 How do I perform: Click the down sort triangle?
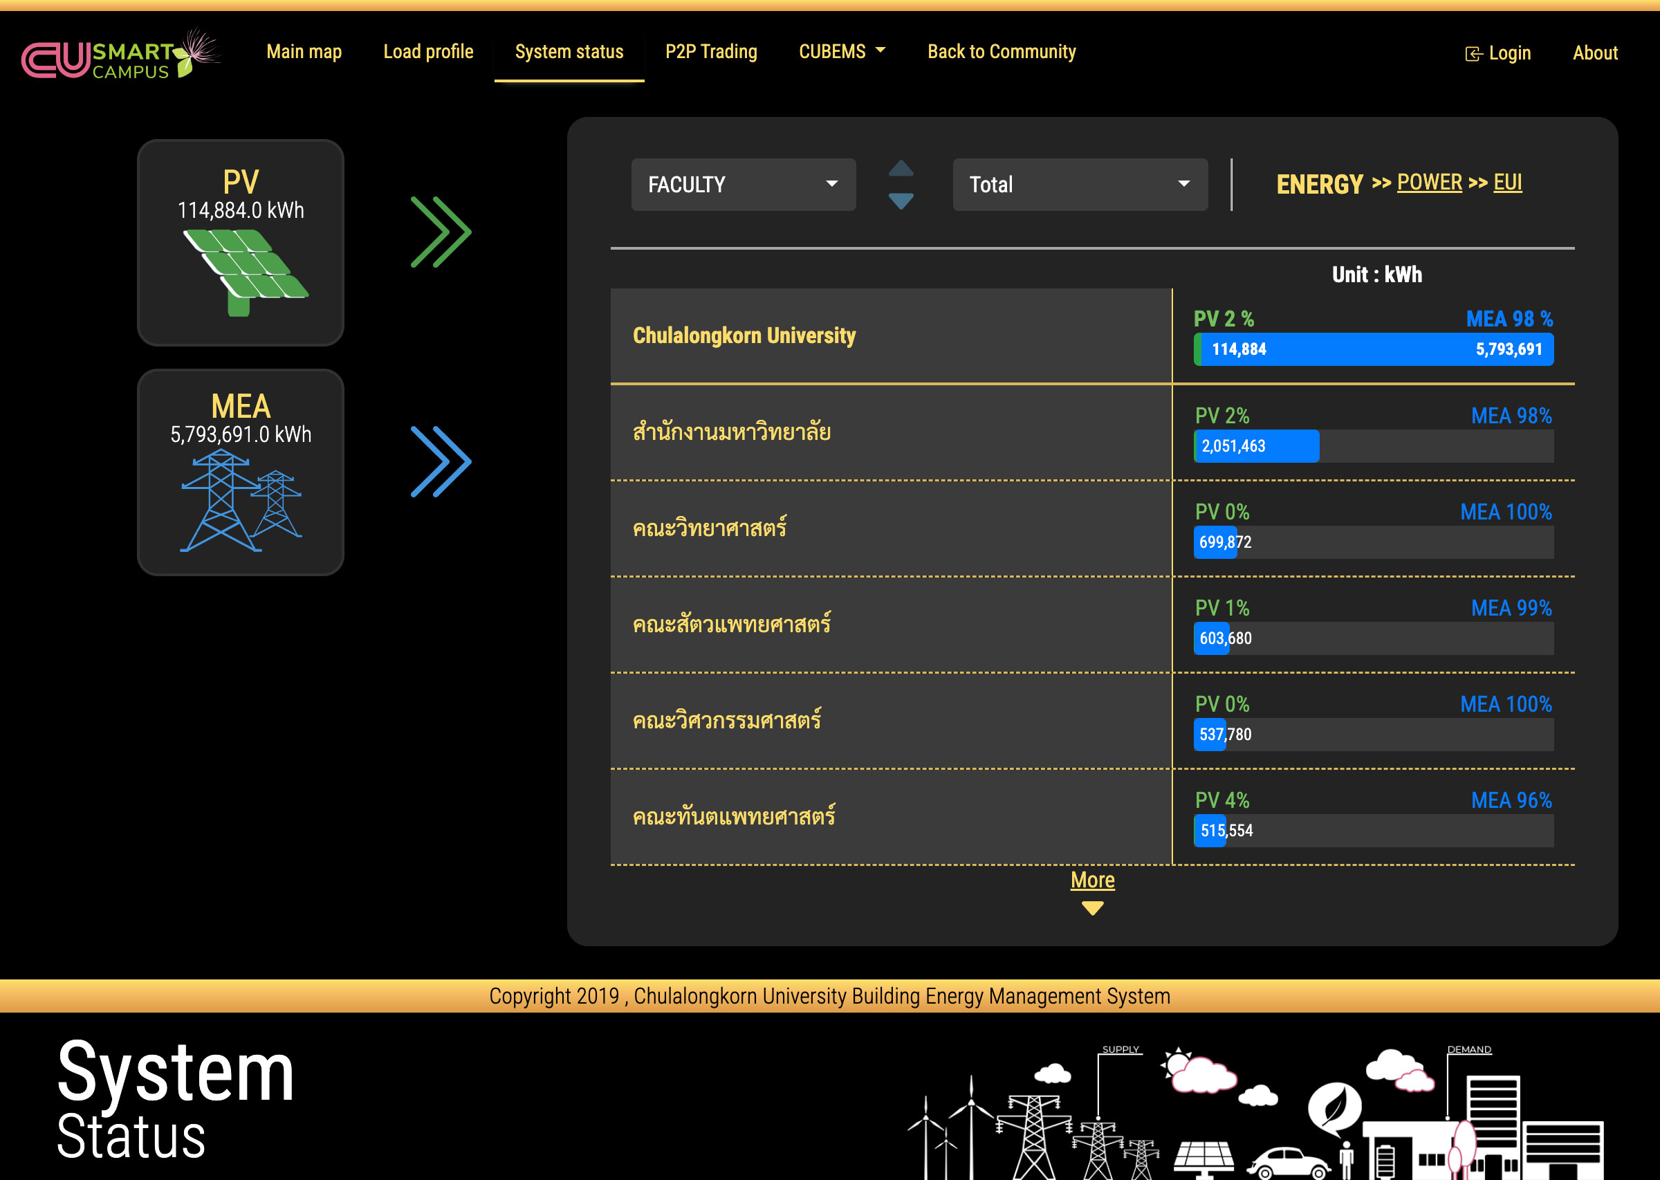(901, 201)
